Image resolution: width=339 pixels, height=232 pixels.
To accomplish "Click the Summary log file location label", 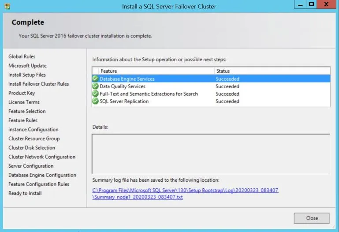I will click(156, 180).
